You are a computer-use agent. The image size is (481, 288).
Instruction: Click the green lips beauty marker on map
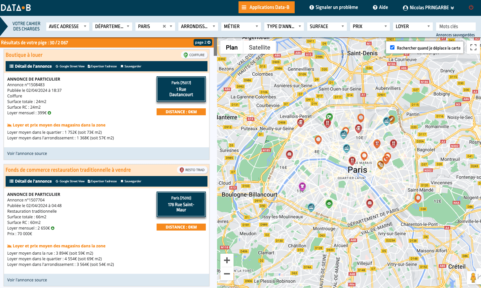tap(329, 203)
